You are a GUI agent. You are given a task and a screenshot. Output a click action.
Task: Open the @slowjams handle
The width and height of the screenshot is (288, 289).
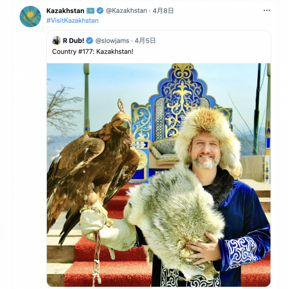(112, 40)
